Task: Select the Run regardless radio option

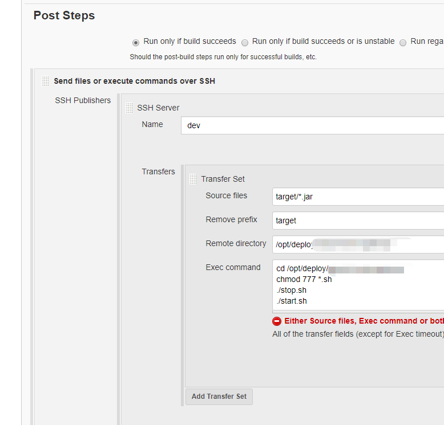Action: [x=403, y=42]
